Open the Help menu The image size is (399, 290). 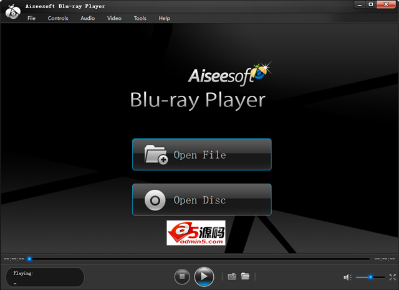point(164,18)
